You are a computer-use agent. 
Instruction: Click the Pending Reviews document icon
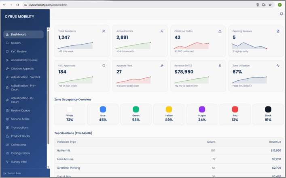pyautogui.click(x=278, y=31)
